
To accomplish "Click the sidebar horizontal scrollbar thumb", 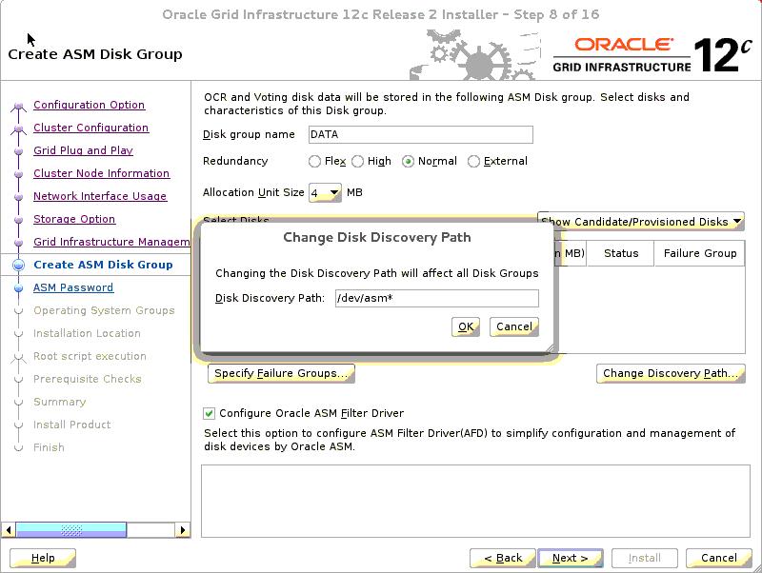I will tap(71, 530).
